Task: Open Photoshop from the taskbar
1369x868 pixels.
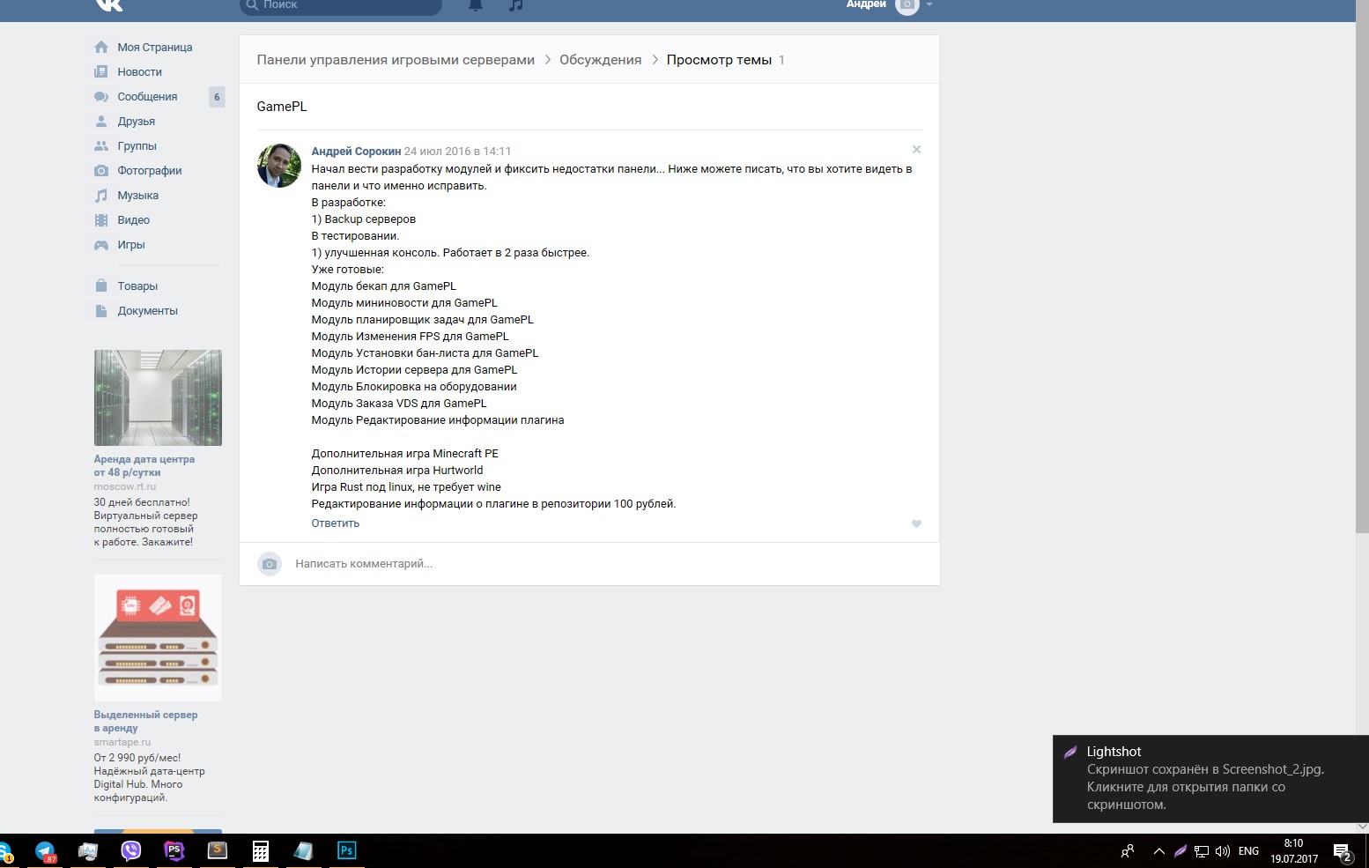Action: [347, 851]
